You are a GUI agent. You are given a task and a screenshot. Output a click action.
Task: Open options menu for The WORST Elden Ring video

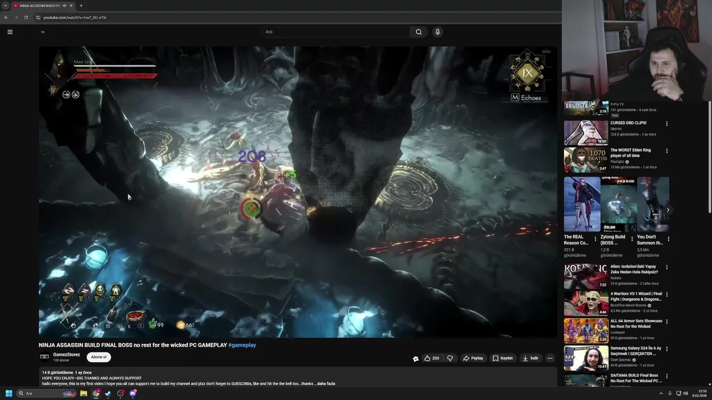[667, 151]
